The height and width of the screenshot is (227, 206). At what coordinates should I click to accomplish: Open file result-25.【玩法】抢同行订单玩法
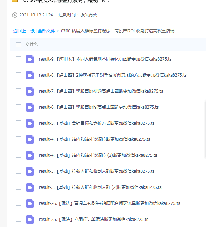coord(94,220)
